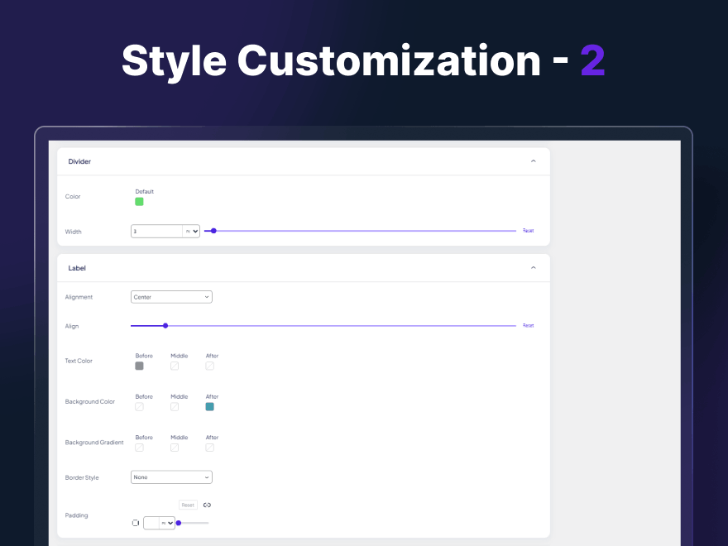Reset the Label Align slider
The height and width of the screenshot is (546, 728).
pyautogui.click(x=528, y=326)
